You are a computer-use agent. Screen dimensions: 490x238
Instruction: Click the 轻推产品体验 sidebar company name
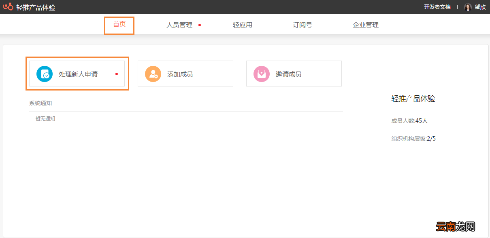point(413,99)
